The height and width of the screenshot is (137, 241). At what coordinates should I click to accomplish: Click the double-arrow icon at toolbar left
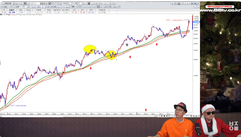[x=3, y=7]
